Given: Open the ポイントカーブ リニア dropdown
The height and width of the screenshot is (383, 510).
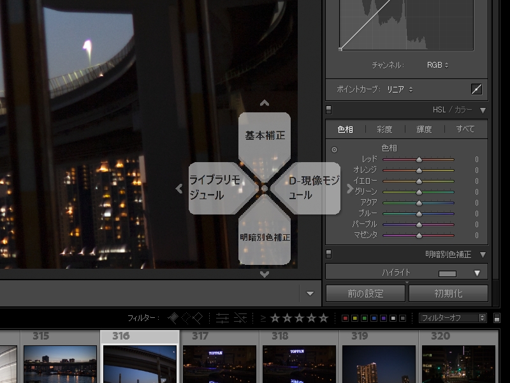Looking at the screenshot, I should [400, 89].
